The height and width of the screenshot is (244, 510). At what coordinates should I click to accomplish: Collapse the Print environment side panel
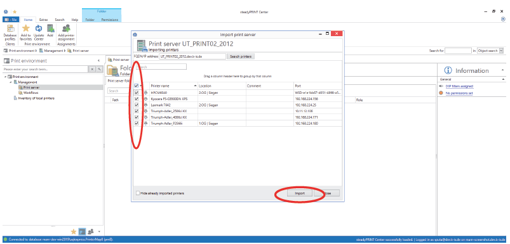point(99,61)
